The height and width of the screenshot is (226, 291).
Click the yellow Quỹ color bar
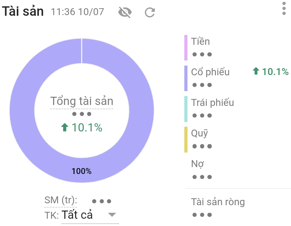pyautogui.click(x=186, y=139)
